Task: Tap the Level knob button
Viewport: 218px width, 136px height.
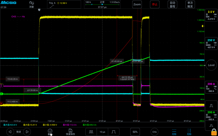Action: (211, 65)
